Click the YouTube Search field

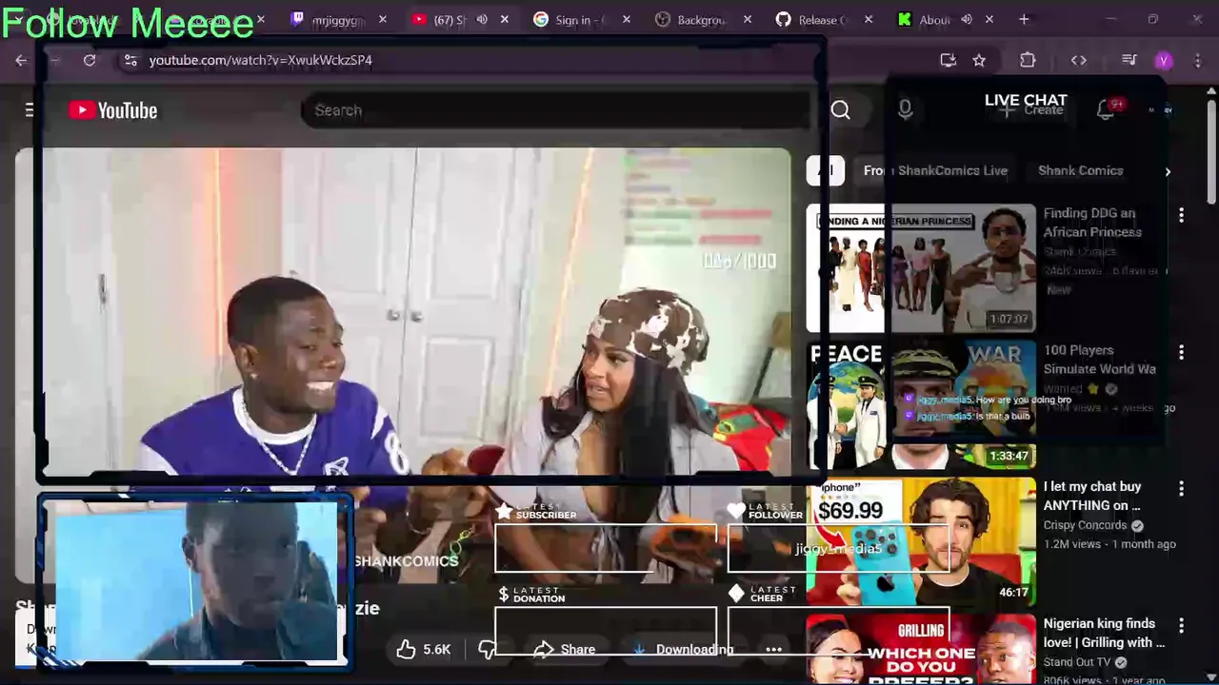coord(554,110)
